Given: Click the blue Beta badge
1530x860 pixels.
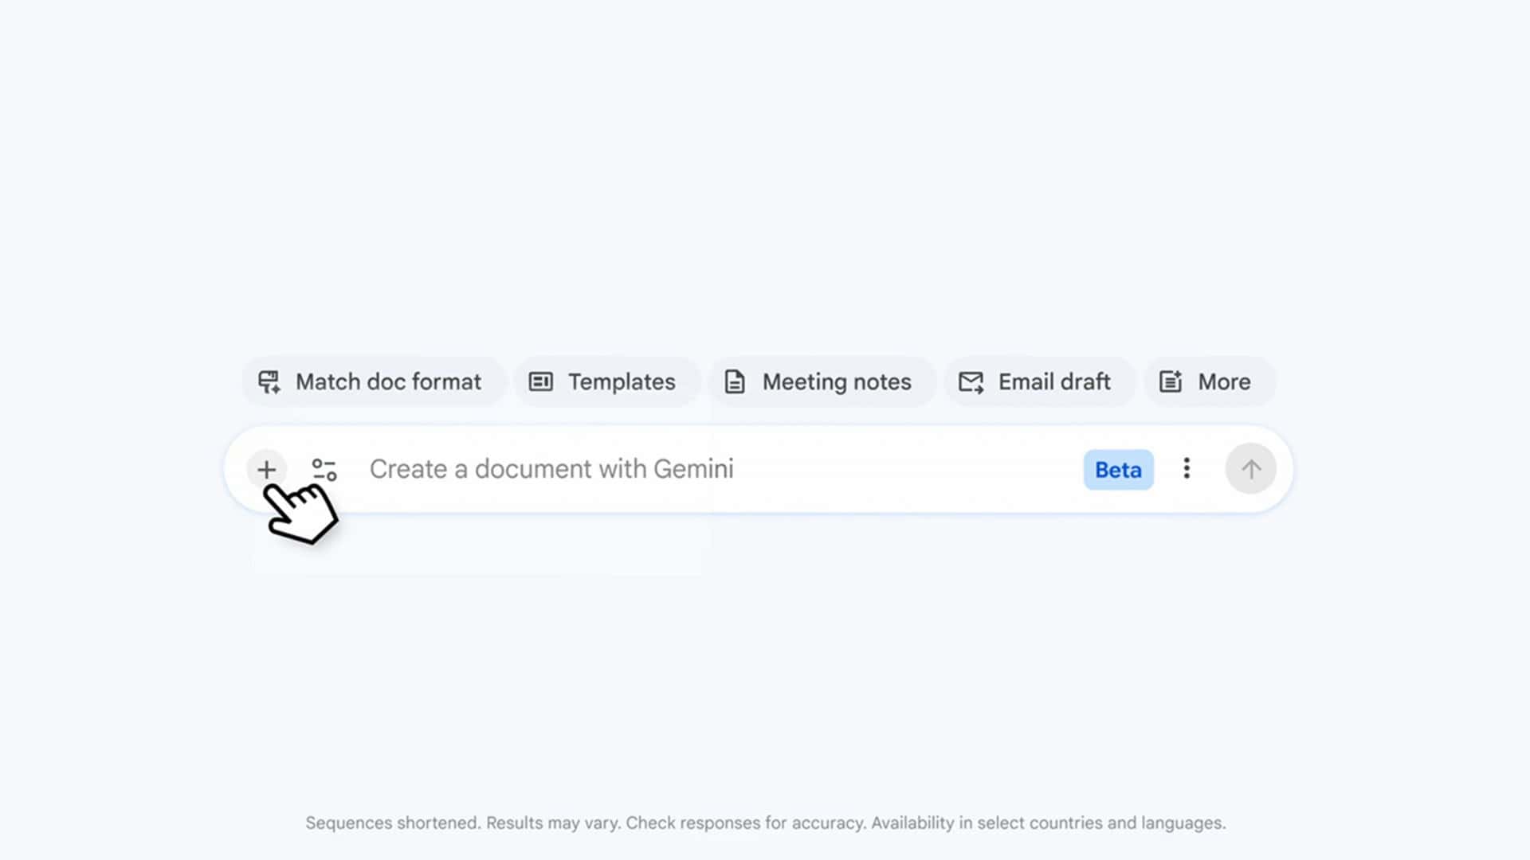Looking at the screenshot, I should (x=1118, y=470).
